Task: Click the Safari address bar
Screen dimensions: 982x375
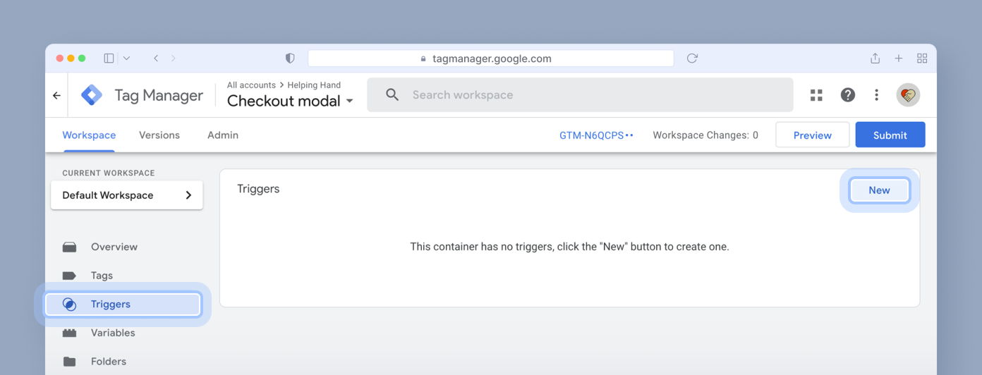Action: (491, 59)
